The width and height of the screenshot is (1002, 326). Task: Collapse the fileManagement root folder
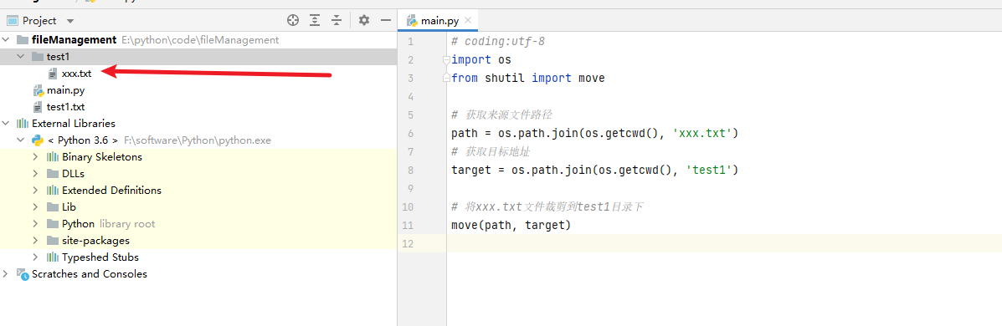7,39
